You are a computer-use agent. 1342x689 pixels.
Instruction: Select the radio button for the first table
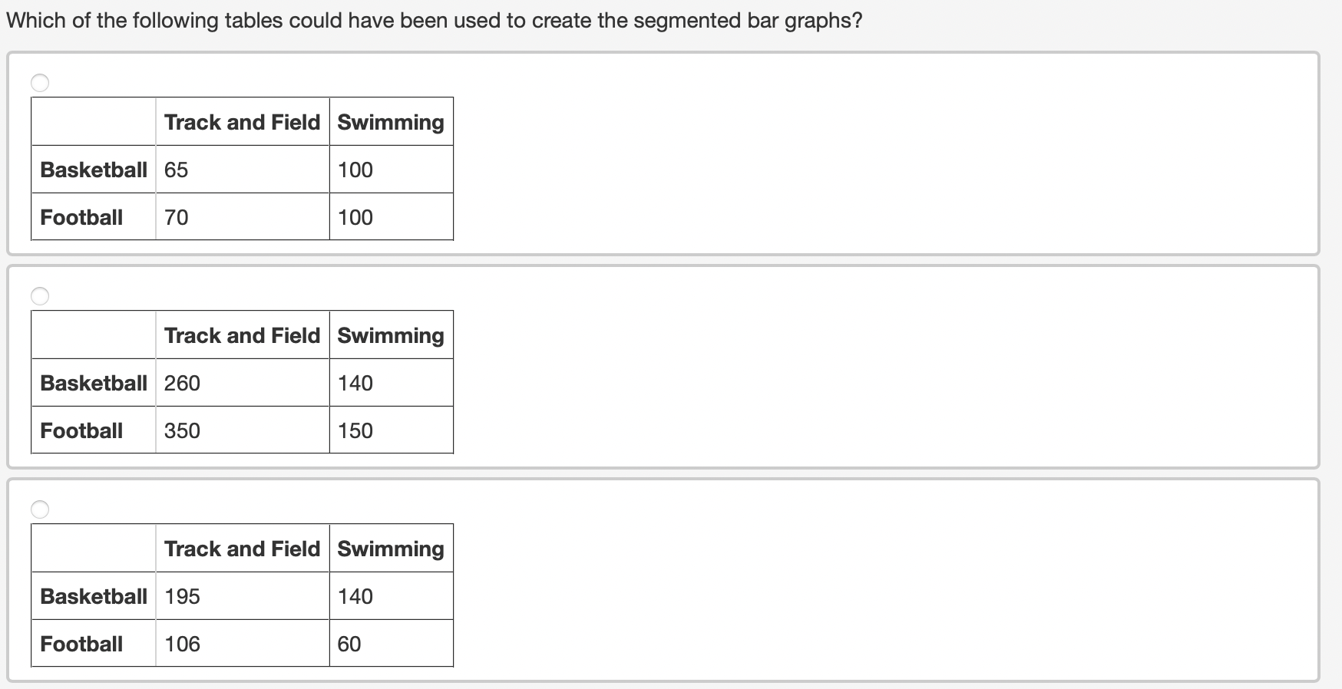tap(41, 83)
